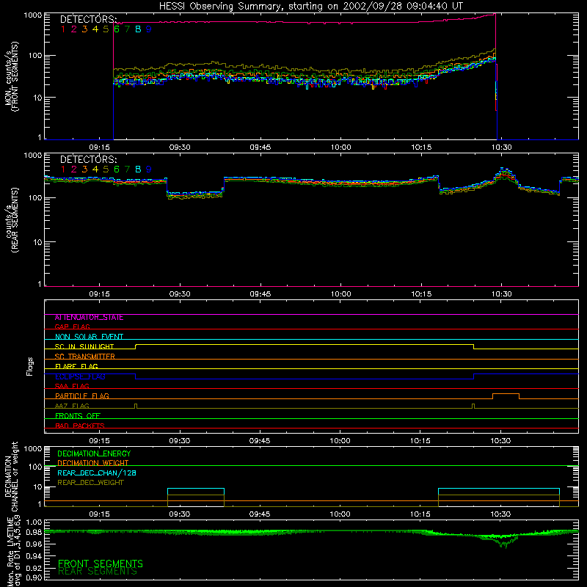Select detector 5 in rear segments legend

tap(106, 169)
